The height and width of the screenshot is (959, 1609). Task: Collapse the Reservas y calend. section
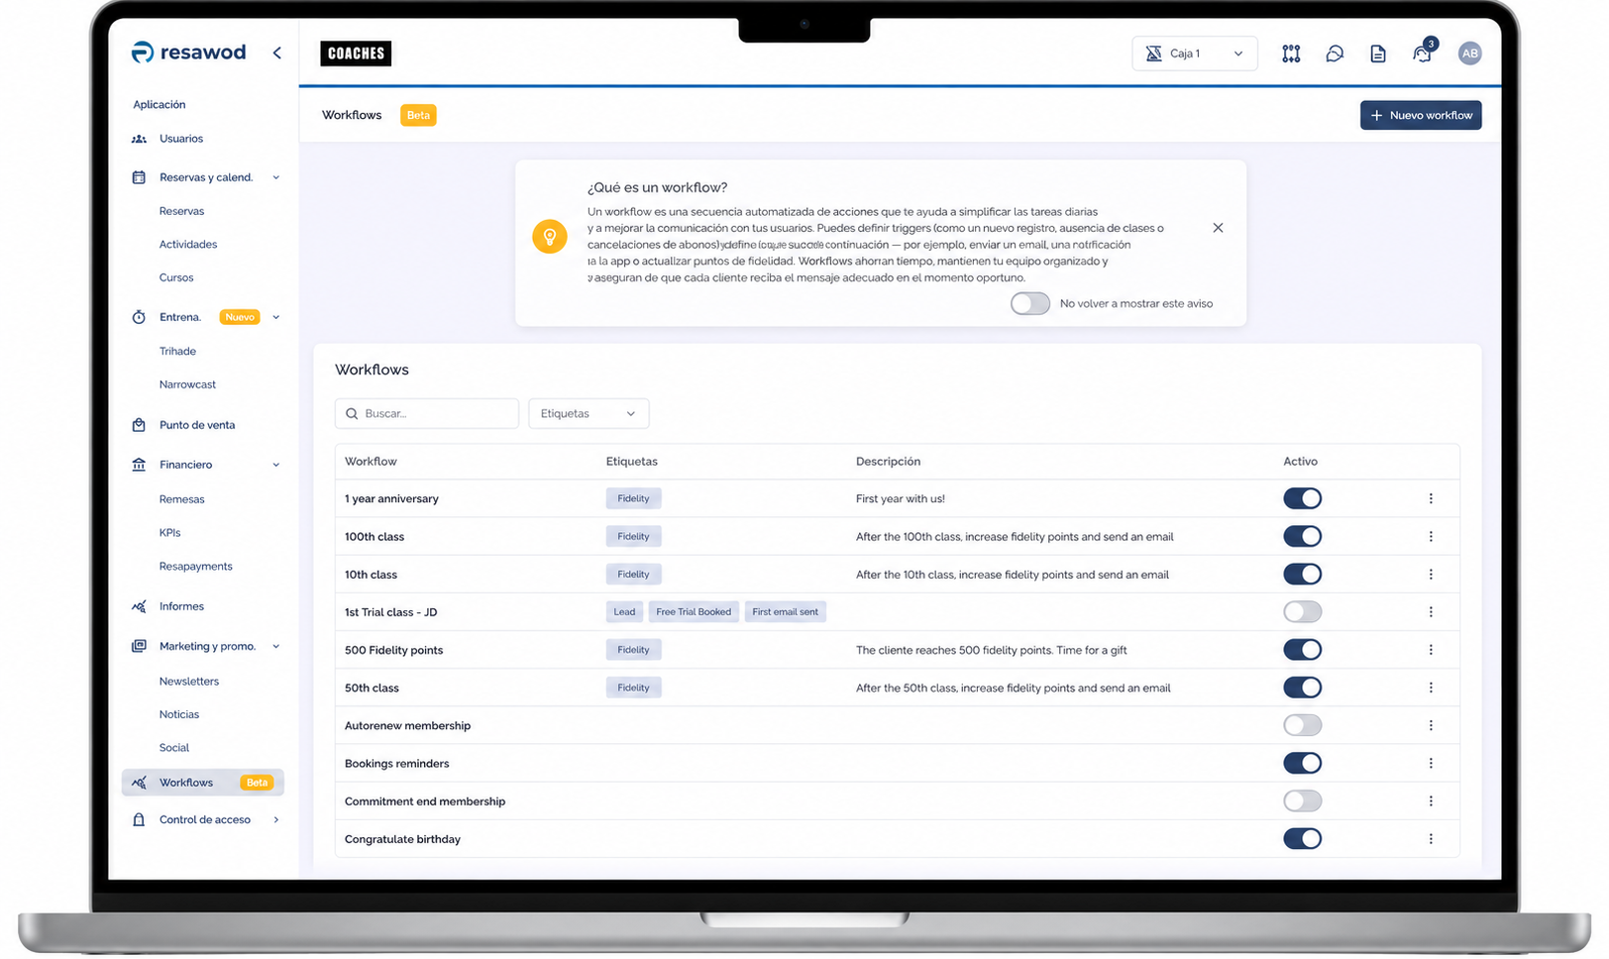pyautogui.click(x=275, y=177)
